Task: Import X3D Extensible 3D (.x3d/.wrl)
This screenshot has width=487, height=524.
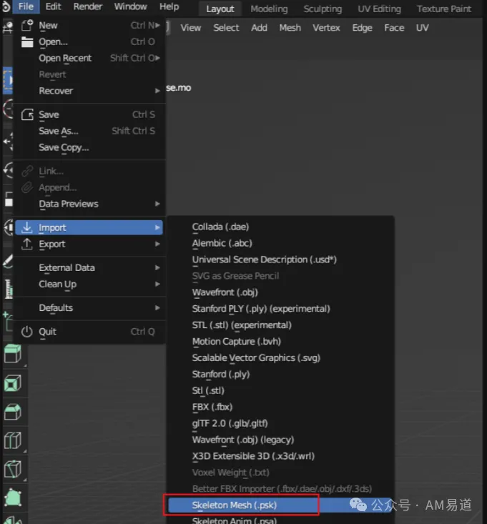Action: tap(253, 456)
